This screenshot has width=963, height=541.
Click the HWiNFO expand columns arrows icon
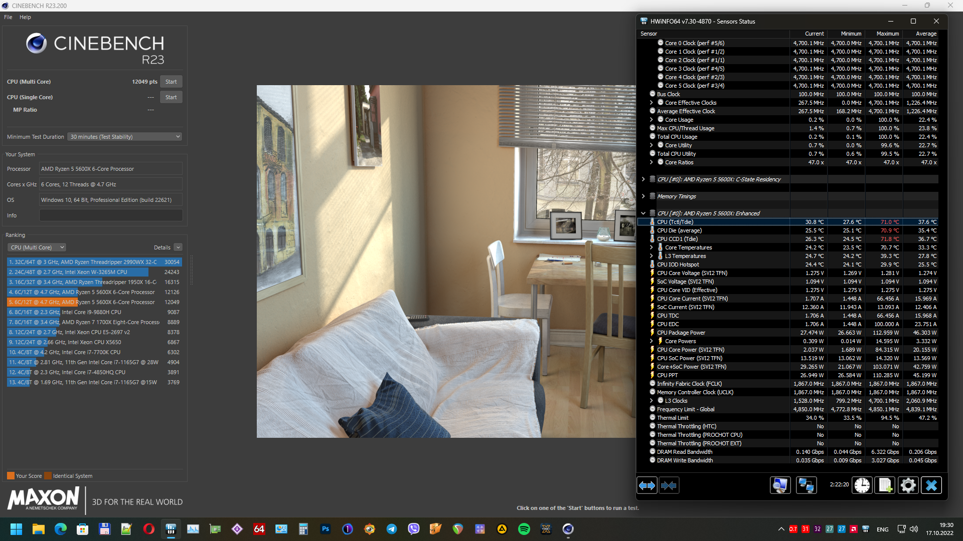click(x=647, y=485)
